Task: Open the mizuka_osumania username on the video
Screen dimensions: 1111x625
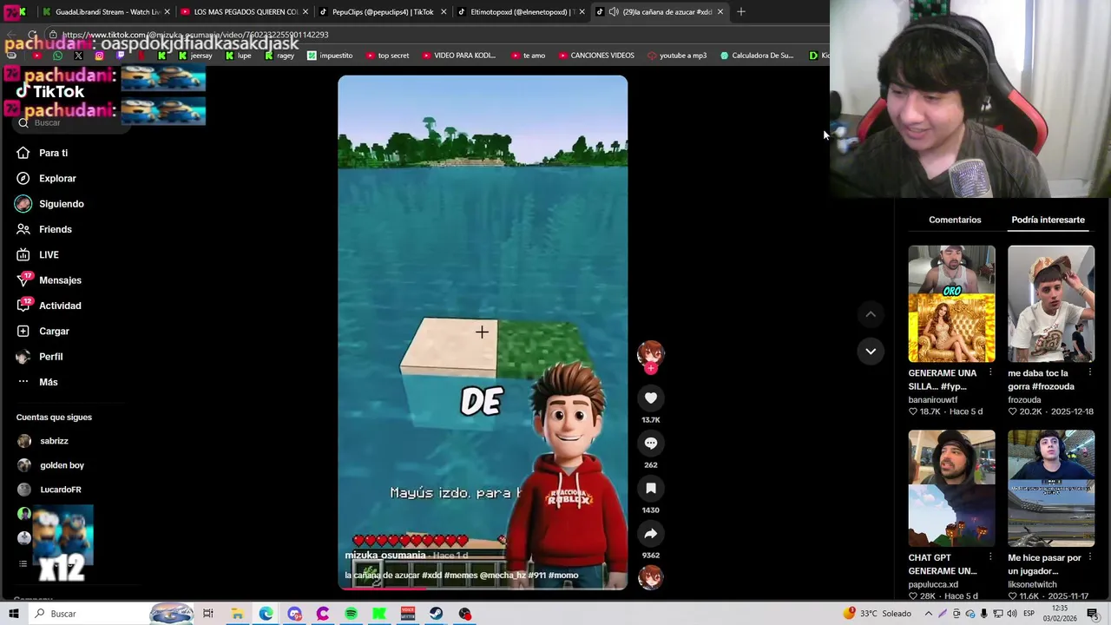Action: coord(385,556)
